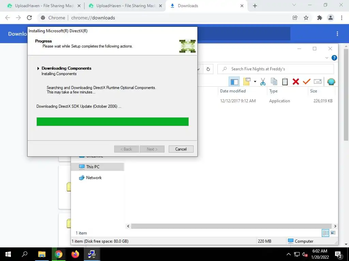Switch to the second UploadHaven tab
The height and width of the screenshot is (261, 349).
125,6
